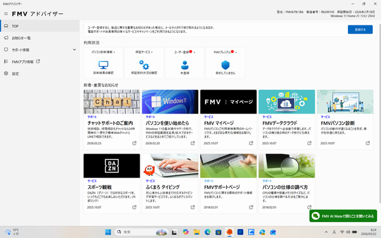This screenshot has height=238, width=381.
Task: Open お知らせ一覧 in the sidebar
Action: coord(40,38)
